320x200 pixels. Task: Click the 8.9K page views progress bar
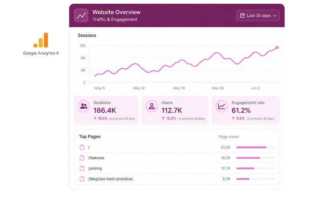point(256,179)
